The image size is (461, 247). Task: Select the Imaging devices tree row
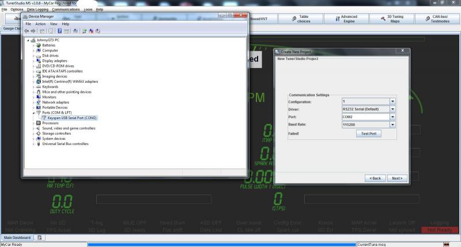coord(55,77)
